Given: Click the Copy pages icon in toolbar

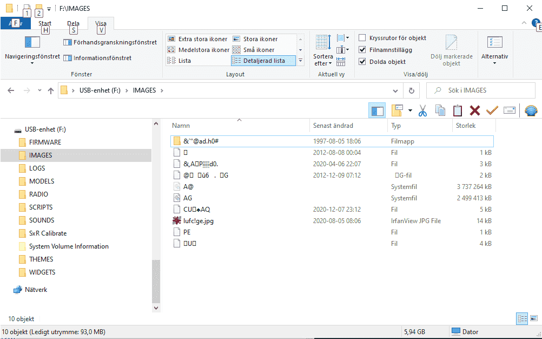Looking at the screenshot, I should 440,111.
